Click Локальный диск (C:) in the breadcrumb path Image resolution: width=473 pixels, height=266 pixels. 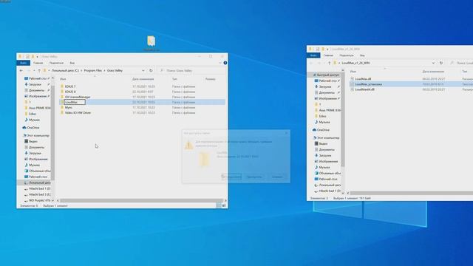65,71
